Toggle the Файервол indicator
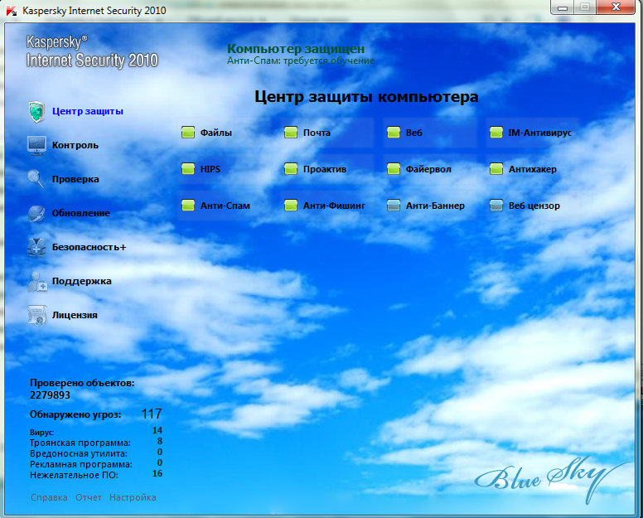 click(x=394, y=169)
